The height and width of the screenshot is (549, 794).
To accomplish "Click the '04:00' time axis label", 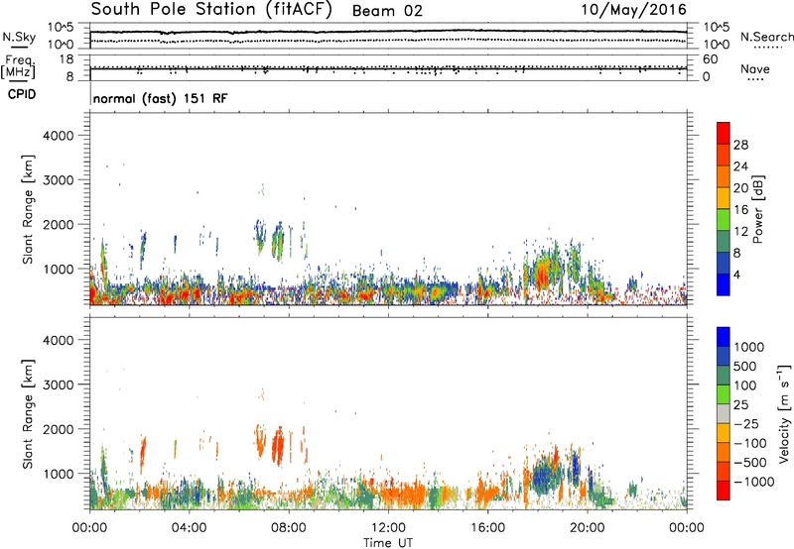I will click(x=189, y=528).
